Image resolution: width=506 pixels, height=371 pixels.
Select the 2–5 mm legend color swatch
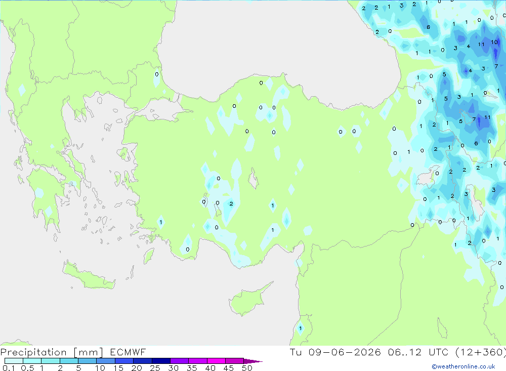(x=69, y=361)
